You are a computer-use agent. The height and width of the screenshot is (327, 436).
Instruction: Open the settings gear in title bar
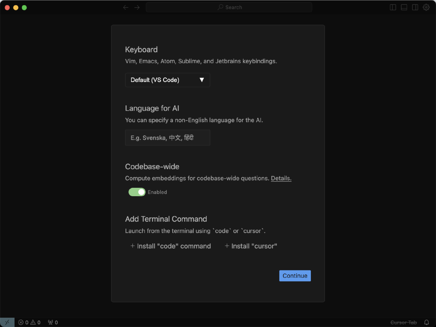[426, 7]
